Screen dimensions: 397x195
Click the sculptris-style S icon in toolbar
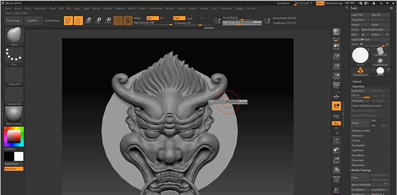(128, 20)
